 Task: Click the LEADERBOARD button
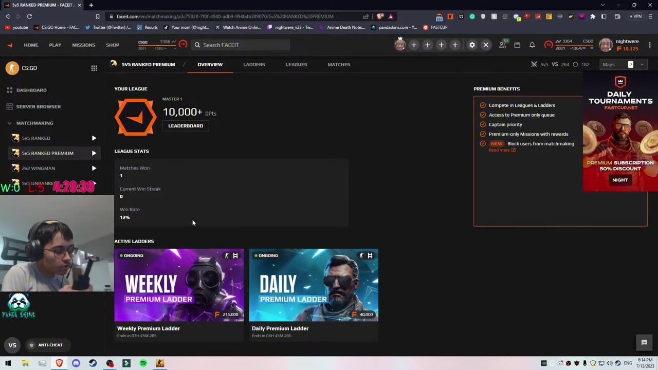point(186,125)
